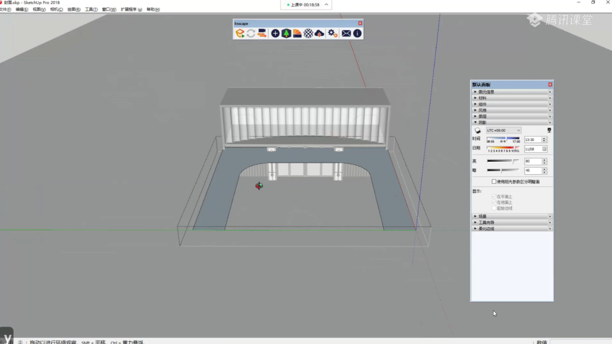Open 编辑 menu
Image resolution: width=612 pixels, height=344 pixels.
pos(22,10)
